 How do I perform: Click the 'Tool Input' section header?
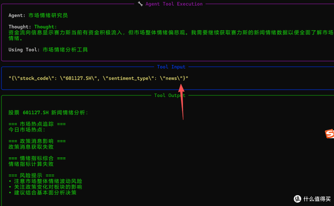tap(171, 67)
